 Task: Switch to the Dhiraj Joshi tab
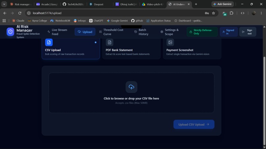[x=126, y=4]
